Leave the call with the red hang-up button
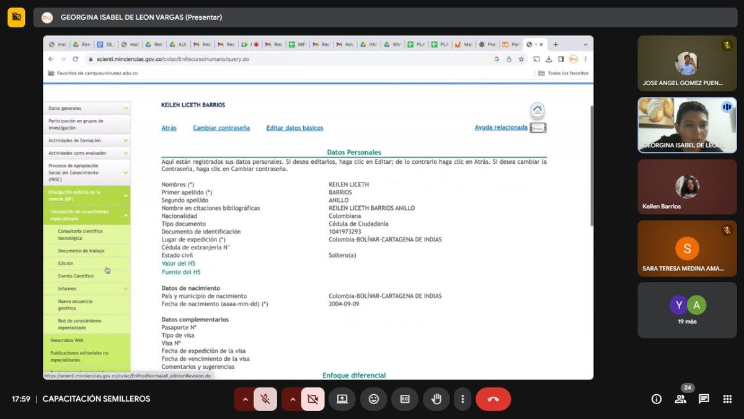The height and width of the screenshot is (419, 744). point(493,399)
